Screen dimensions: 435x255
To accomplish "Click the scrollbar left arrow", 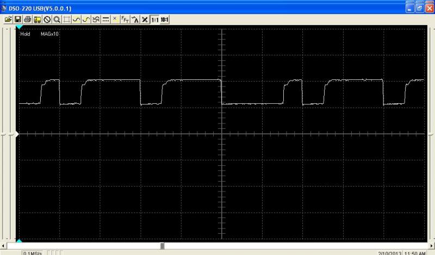I will point(3,246).
